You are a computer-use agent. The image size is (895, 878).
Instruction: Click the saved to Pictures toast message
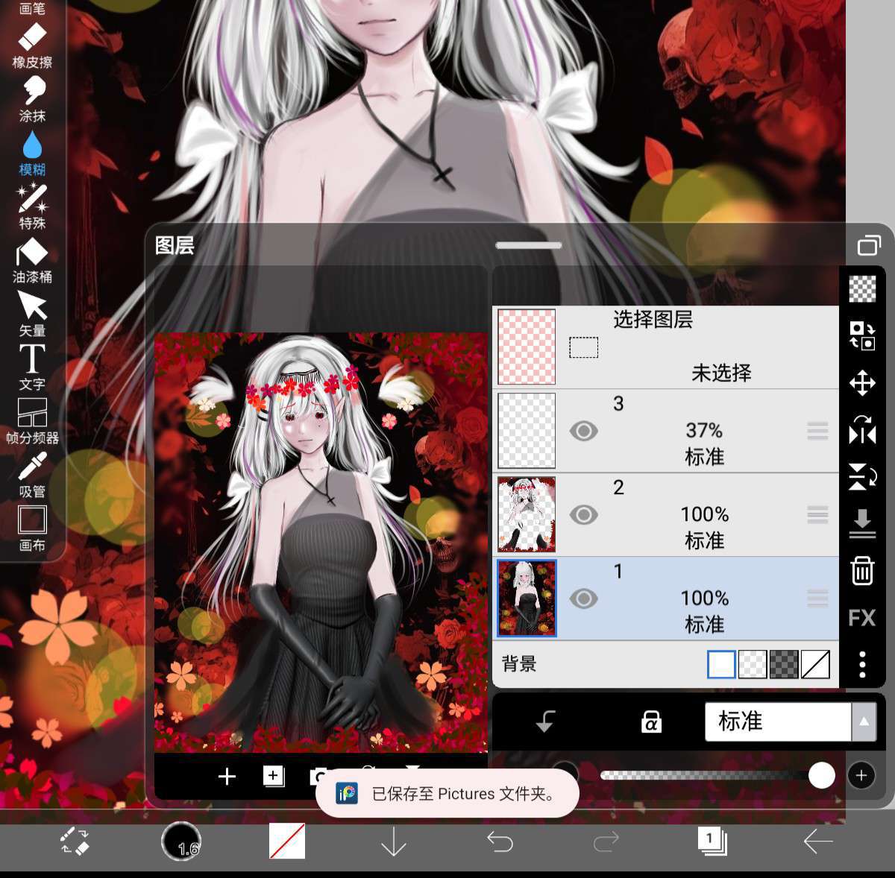click(x=447, y=794)
